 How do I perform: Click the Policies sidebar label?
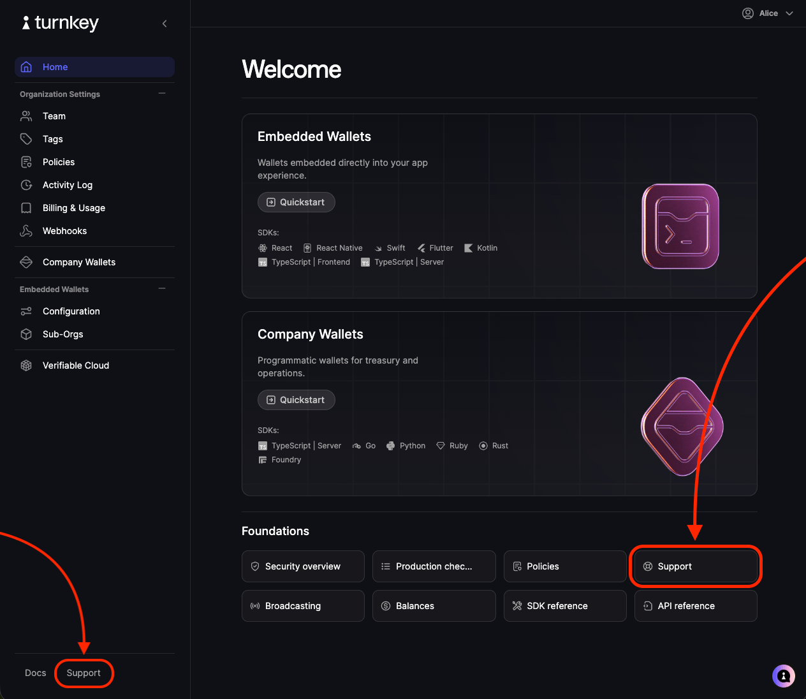tap(59, 162)
